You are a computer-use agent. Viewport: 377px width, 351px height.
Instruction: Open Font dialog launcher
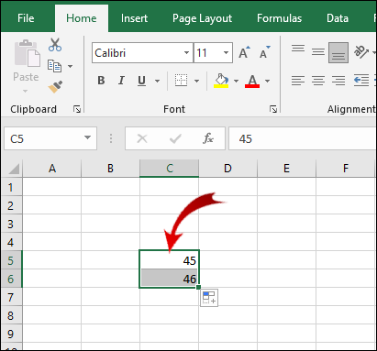(273, 109)
